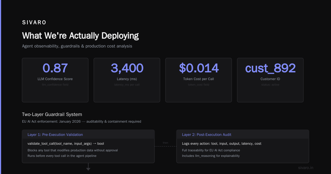331x174 pixels.
Task: Click the $0.014 token cost value
Action: coord(199,68)
